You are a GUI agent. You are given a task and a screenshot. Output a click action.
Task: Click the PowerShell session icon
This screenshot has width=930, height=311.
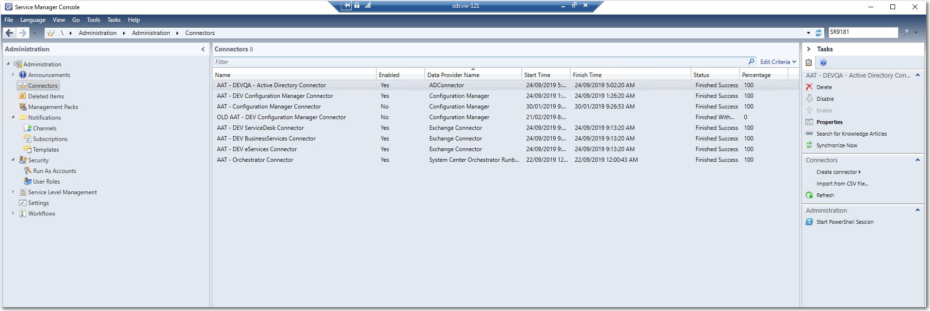(809, 222)
